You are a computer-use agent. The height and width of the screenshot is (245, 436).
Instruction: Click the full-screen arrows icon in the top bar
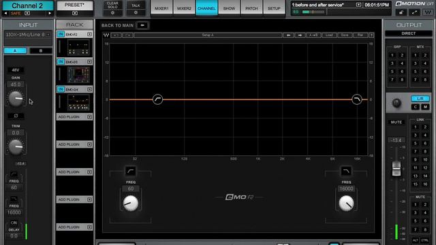(414, 12)
